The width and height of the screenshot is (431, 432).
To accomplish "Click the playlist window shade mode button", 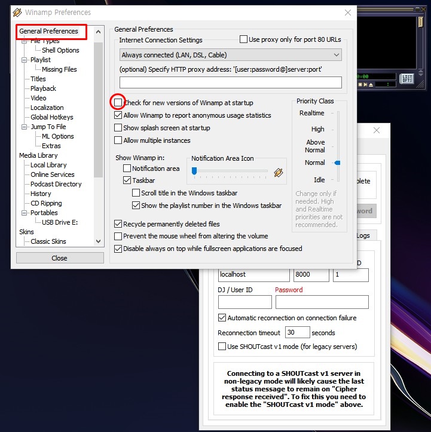I will pyautogui.click(x=418, y=10).
